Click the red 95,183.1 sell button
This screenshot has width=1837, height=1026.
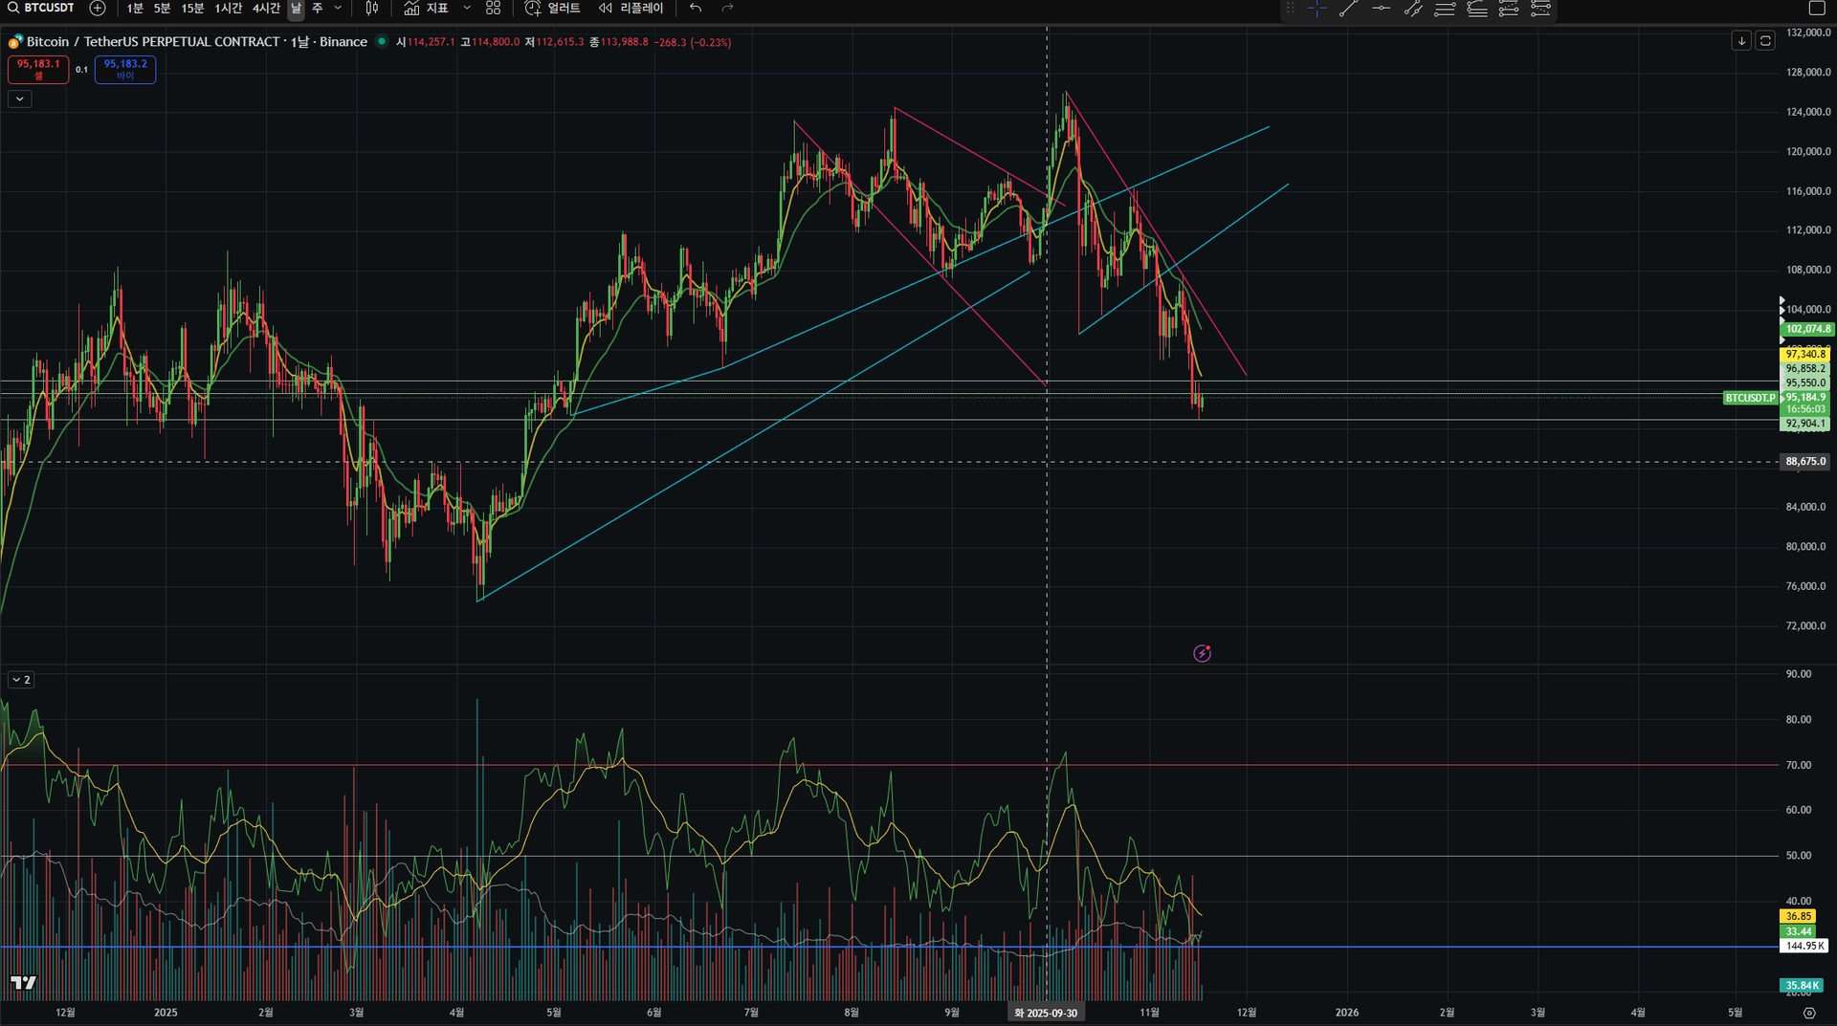[38, 69]
